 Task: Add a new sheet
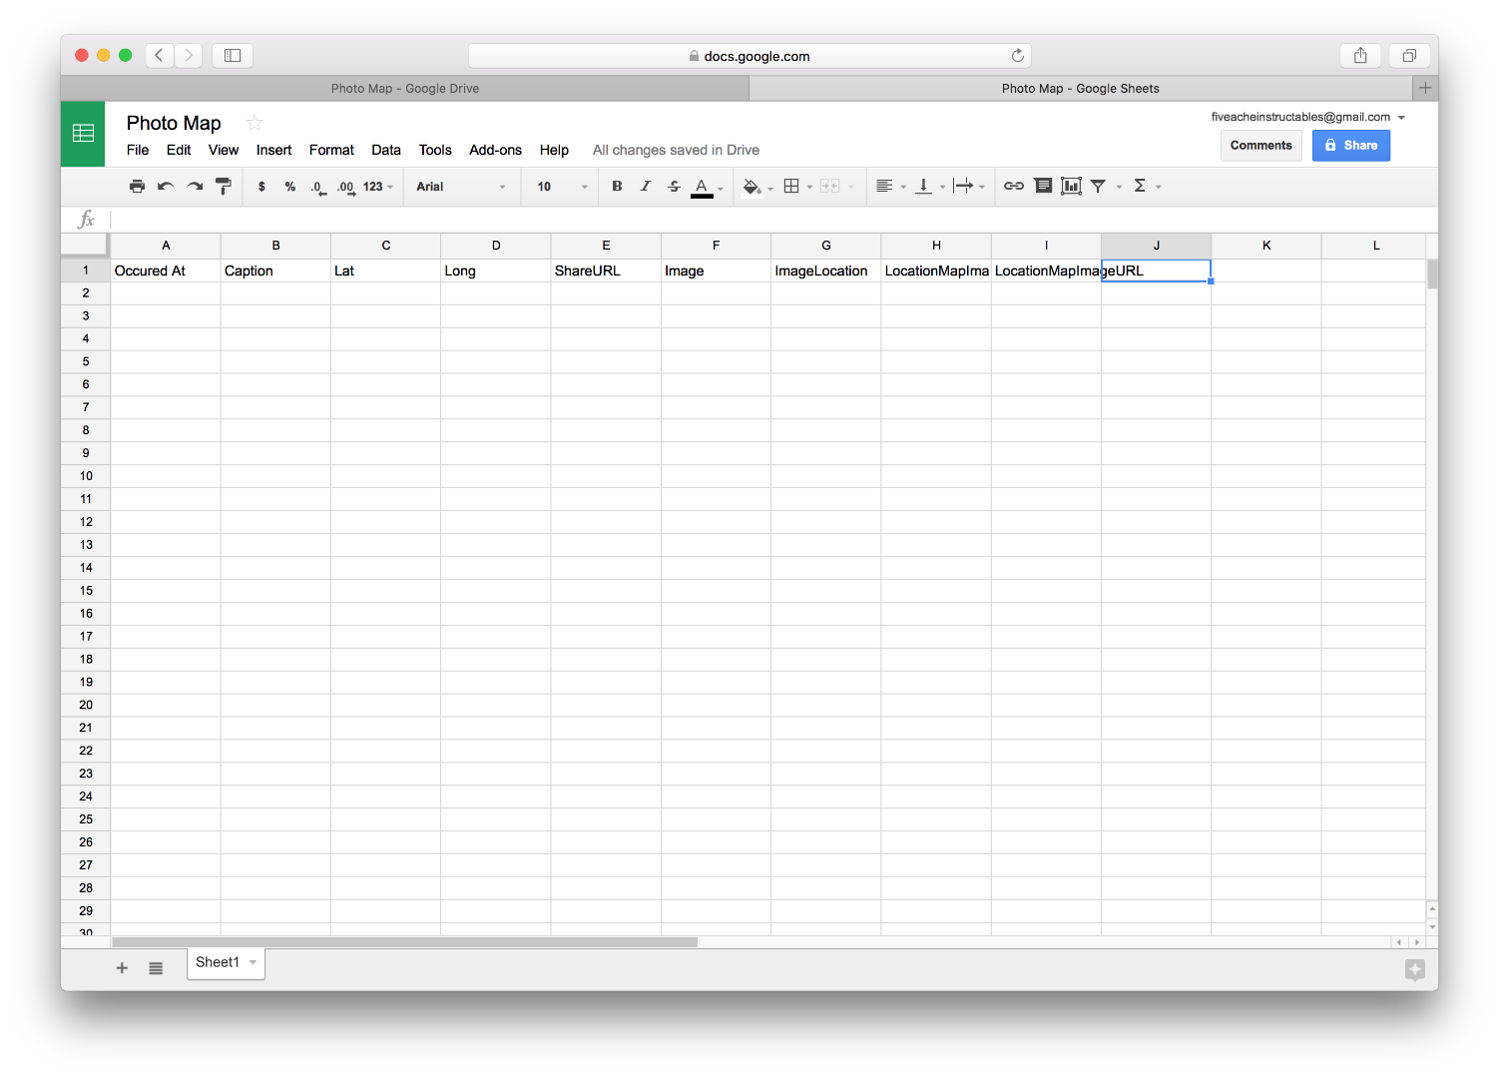122,968
